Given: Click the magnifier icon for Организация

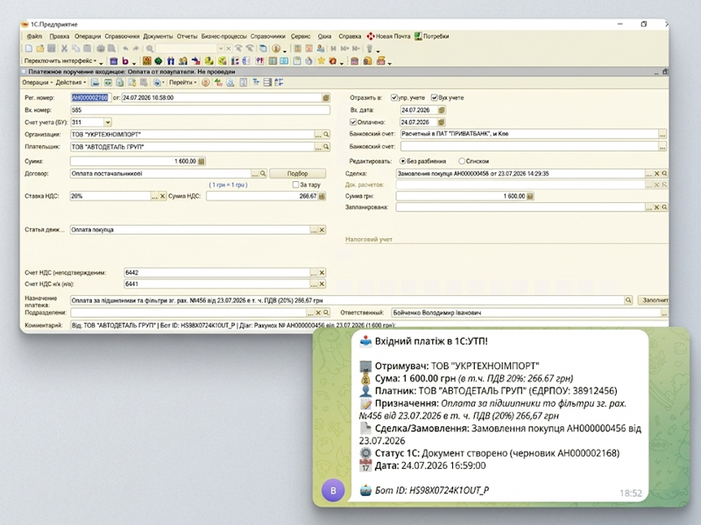Looking at the screenshot, I should click(x=326, y=135).
